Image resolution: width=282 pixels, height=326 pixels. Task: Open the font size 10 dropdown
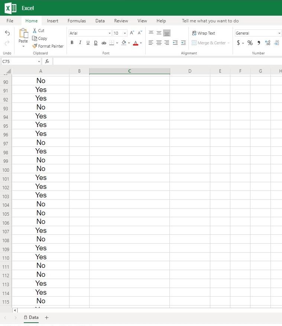[125, 33]
